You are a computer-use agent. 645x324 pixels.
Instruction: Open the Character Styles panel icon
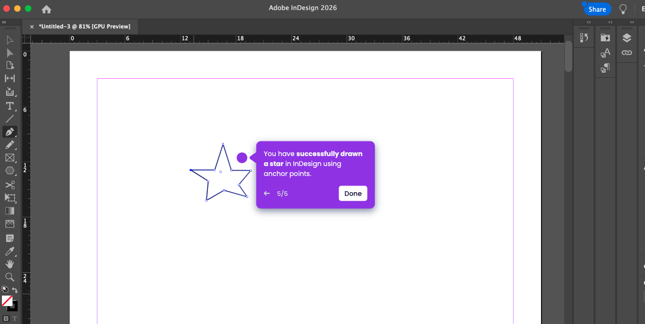(x=605, y=53)
